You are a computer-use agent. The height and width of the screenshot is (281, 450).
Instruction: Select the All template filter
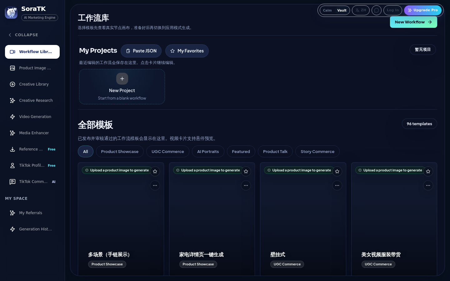86,151
